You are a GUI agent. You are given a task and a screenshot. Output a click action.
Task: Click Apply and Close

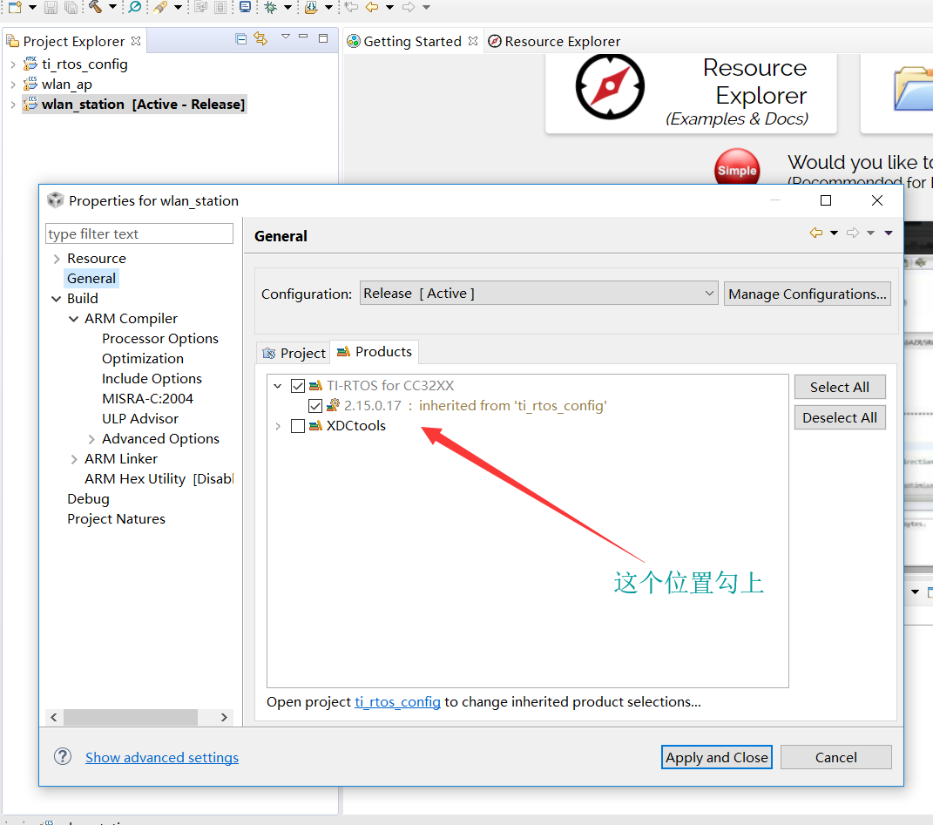pos(716,757)
